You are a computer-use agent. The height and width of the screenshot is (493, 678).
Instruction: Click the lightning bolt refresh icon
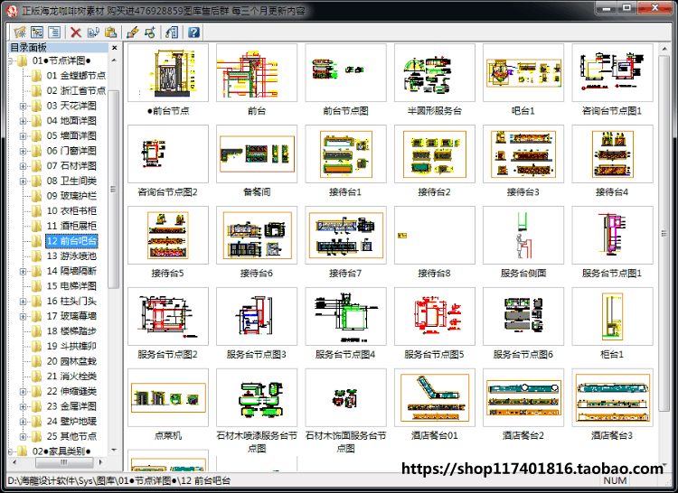133,33
